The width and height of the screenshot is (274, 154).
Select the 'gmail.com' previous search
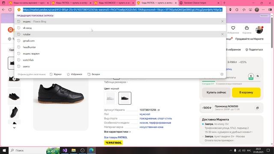pyautogui.click(x=120, y=41)
